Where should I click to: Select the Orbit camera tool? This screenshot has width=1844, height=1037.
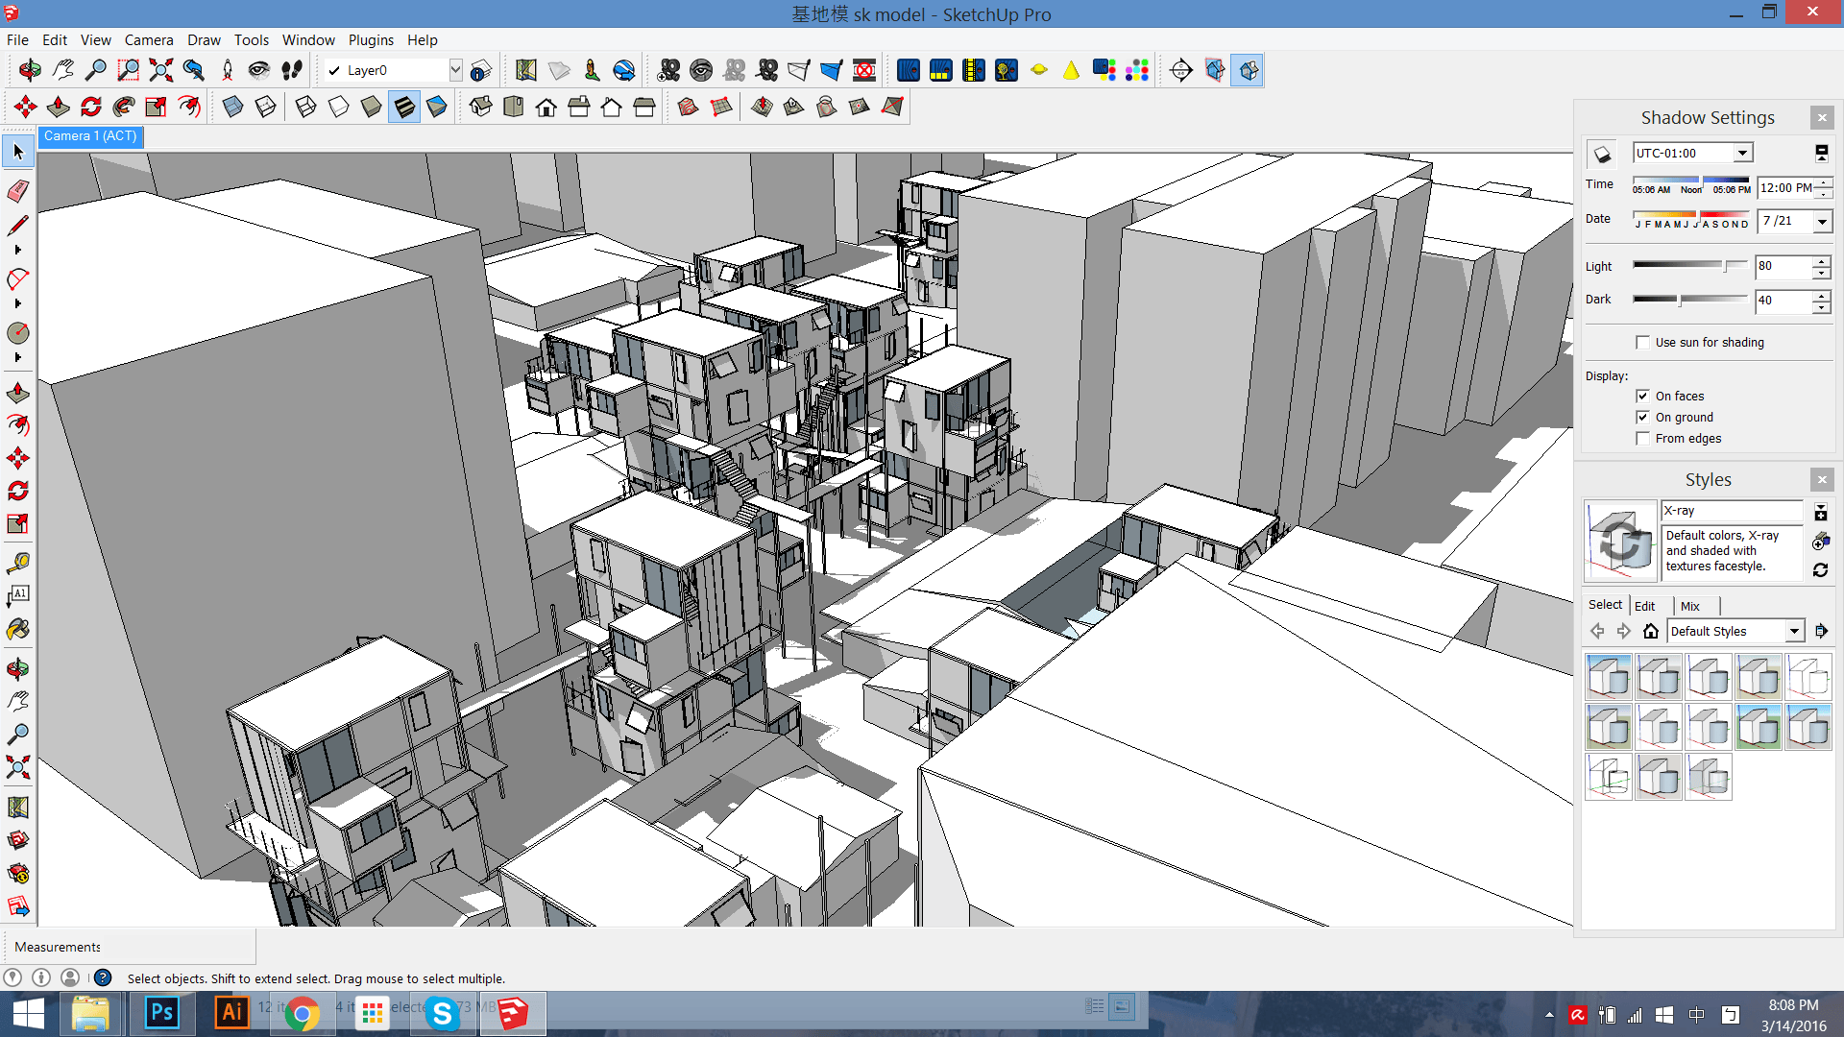(30, 70)
